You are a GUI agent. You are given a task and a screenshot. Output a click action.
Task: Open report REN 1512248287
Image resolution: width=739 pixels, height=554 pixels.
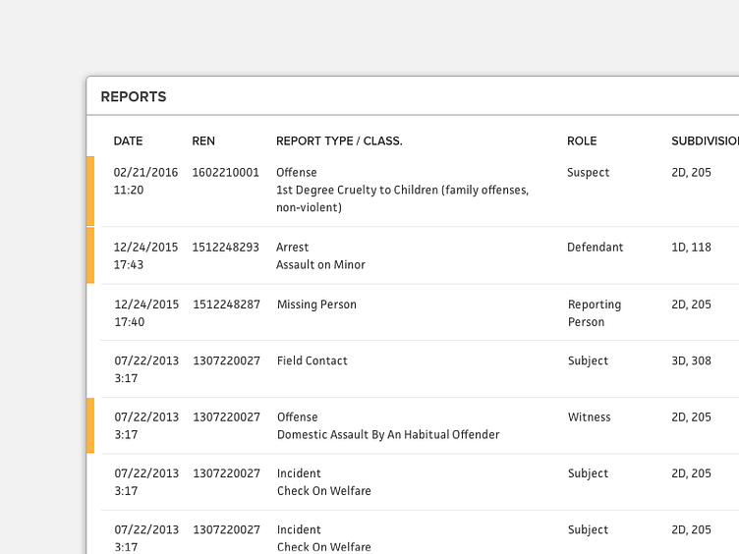pyautogui.click(x=226, y=305)
